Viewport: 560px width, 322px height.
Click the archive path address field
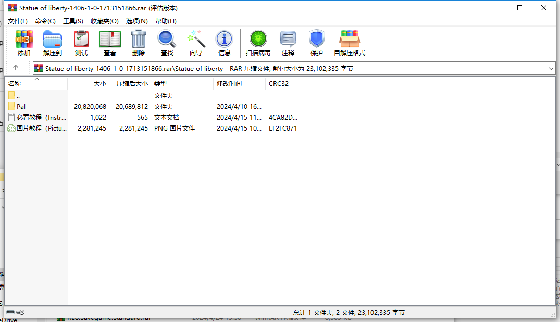294,69
